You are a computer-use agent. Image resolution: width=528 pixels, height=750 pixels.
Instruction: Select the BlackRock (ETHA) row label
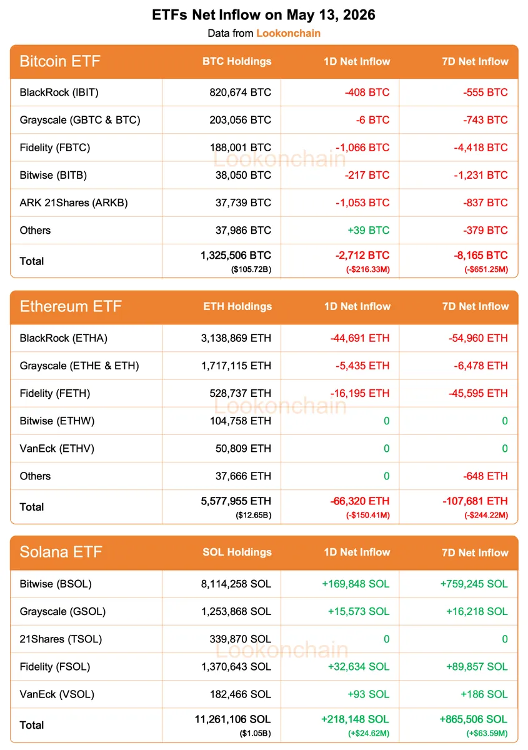64,338
